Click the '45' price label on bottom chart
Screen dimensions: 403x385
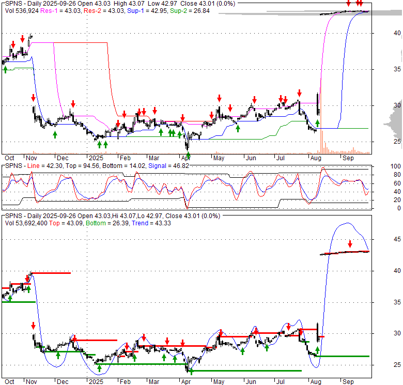coord(397,239)
